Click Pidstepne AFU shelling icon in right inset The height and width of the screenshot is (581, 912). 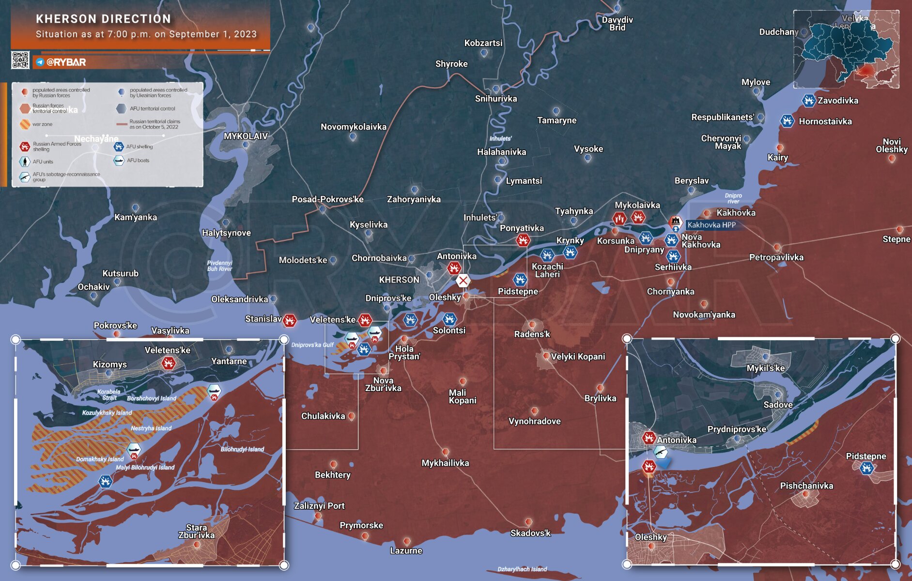click(867, 468)
